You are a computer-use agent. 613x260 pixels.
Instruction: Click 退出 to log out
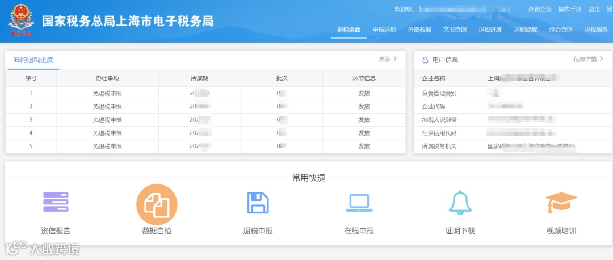[594, 10]
